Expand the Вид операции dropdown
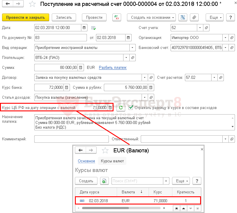Screen dimensions: 237x213 click(x=133, y=47)
